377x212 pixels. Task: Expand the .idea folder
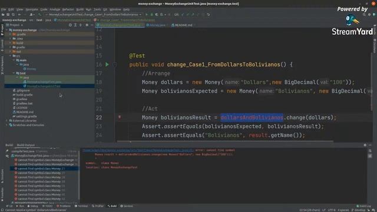point(11,39)
